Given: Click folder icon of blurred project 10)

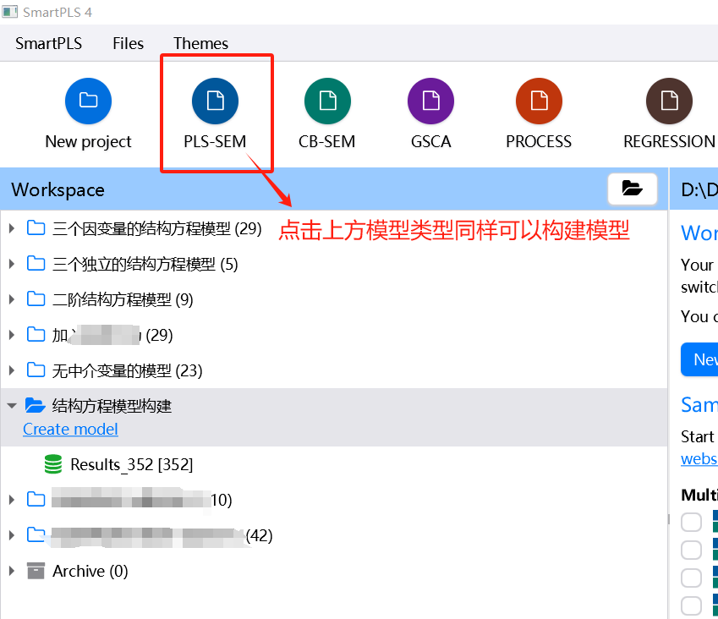Looking at the screenshot, I should click(x=36, y=499).
